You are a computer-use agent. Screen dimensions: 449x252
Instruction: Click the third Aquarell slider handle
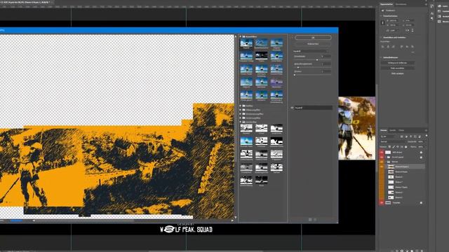pyautogui.click(x=295, y=75)
